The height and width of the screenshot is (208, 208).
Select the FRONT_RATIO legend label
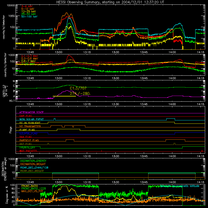coord(30,186)
